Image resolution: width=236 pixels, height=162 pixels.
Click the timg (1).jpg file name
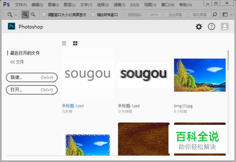(183, 106)
